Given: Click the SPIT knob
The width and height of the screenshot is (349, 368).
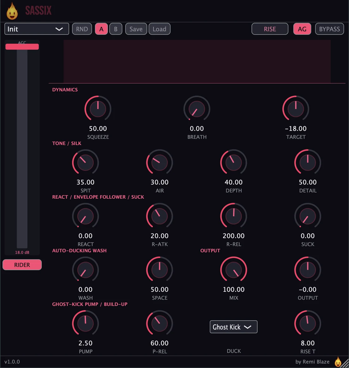Looking at the screenshot, I should [85, 163].
